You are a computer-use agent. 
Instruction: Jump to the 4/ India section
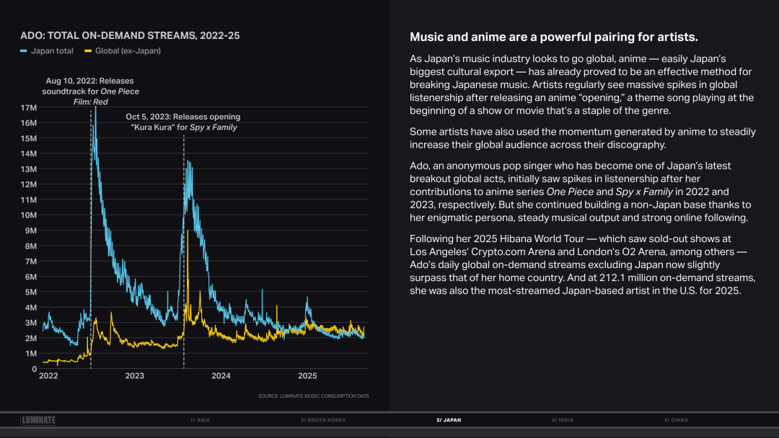[563, 420]
